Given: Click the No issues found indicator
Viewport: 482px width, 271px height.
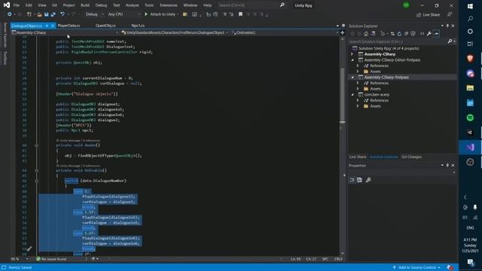Looking at the screenshot, I should point(51,259).
